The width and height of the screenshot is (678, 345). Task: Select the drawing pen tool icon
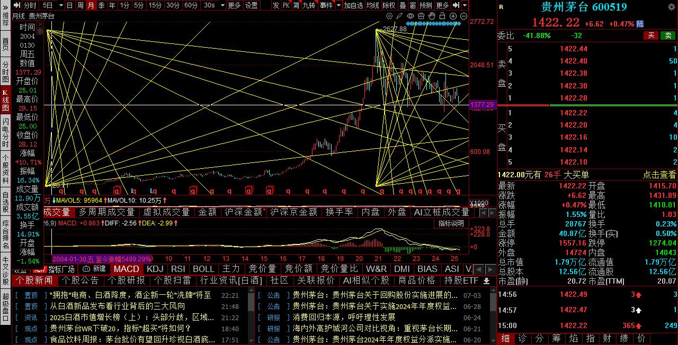399,16
